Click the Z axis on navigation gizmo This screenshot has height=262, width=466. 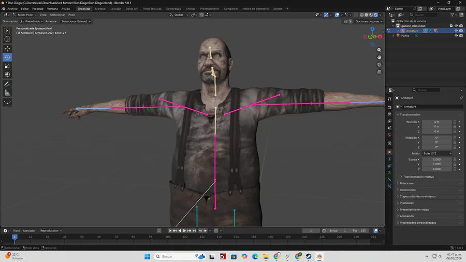pyautogui.click(x=372, y=29)
